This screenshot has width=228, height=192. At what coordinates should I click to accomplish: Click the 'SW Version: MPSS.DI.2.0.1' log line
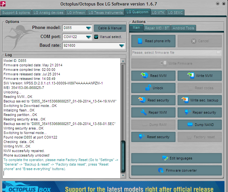[x=53, y=83]
